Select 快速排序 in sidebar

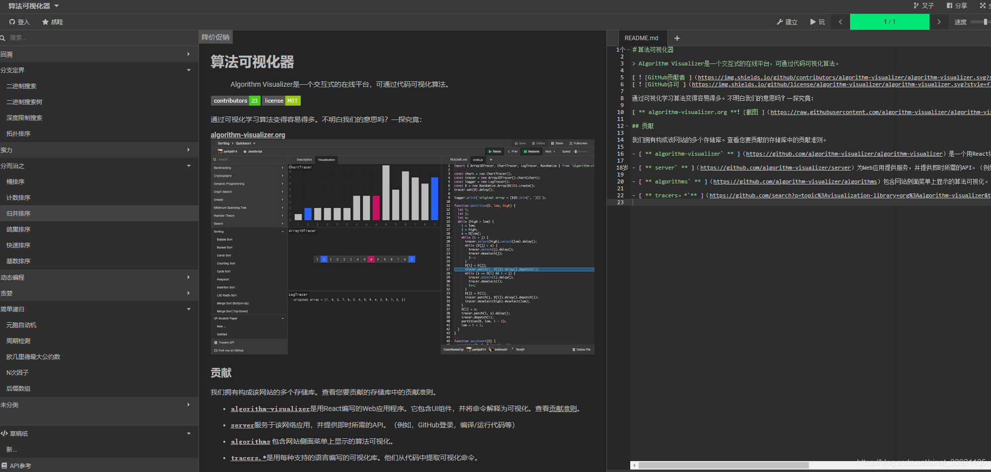pos(99,245)
